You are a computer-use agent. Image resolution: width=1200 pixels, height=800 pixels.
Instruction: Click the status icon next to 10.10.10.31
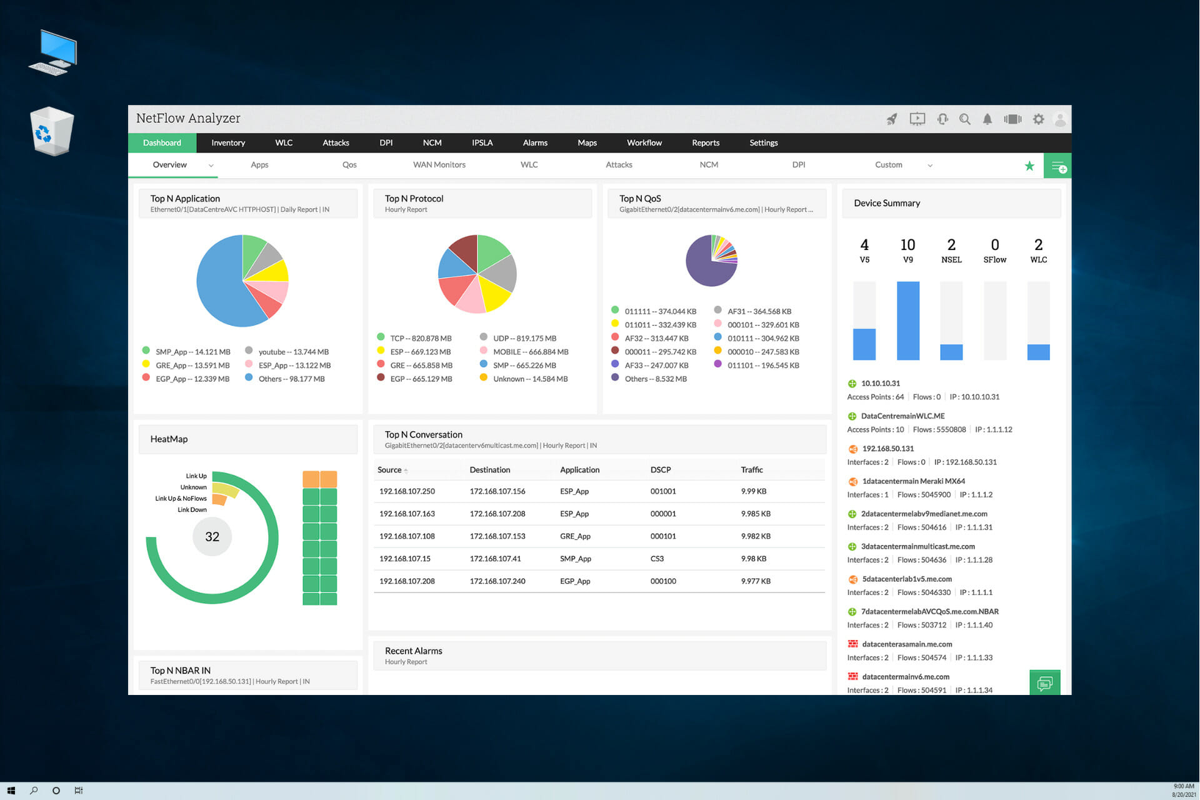[x=852, y=384]
